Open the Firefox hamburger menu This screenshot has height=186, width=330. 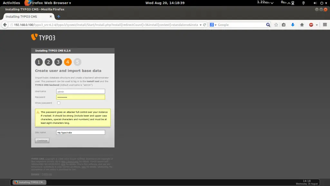point(325,25)
